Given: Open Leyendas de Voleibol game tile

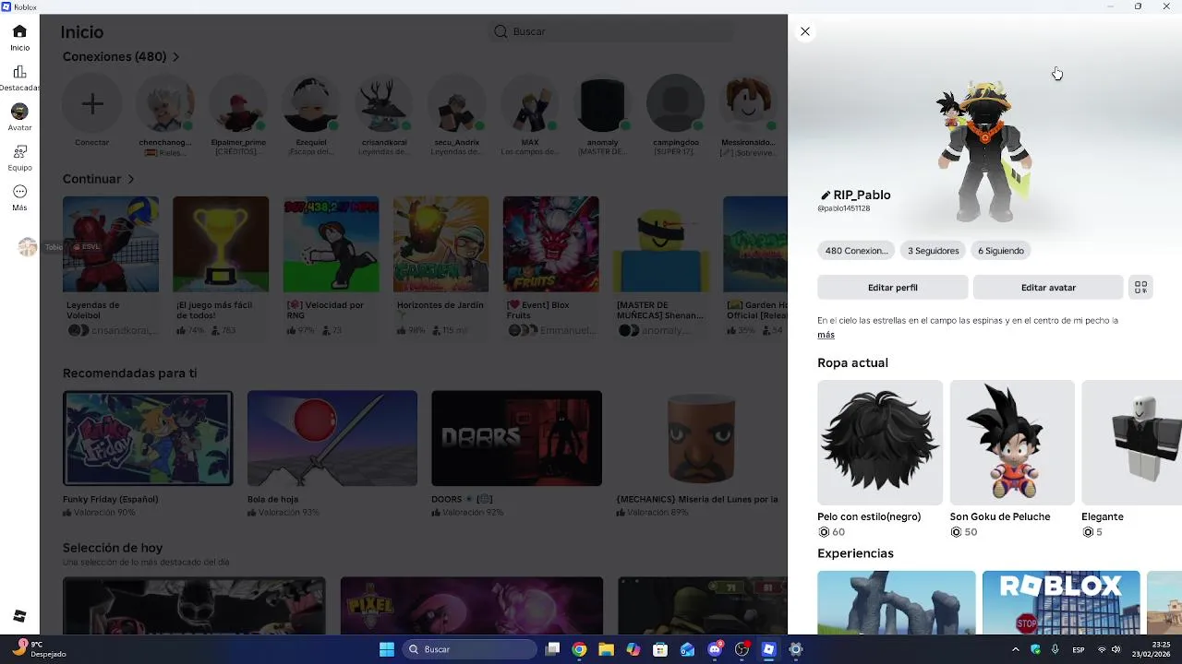Looking at the screenshot, I should 111,244.
